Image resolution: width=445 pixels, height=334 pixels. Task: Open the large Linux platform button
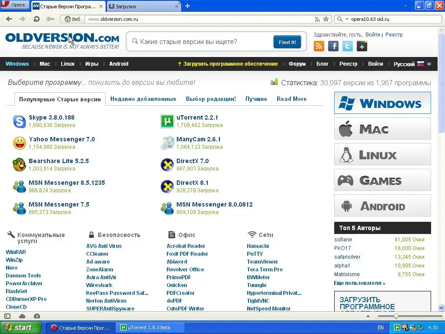coord(382,154)
